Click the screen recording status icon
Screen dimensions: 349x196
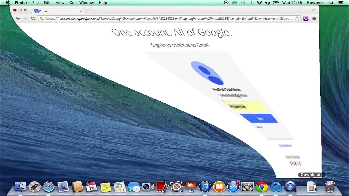point(226,3)
